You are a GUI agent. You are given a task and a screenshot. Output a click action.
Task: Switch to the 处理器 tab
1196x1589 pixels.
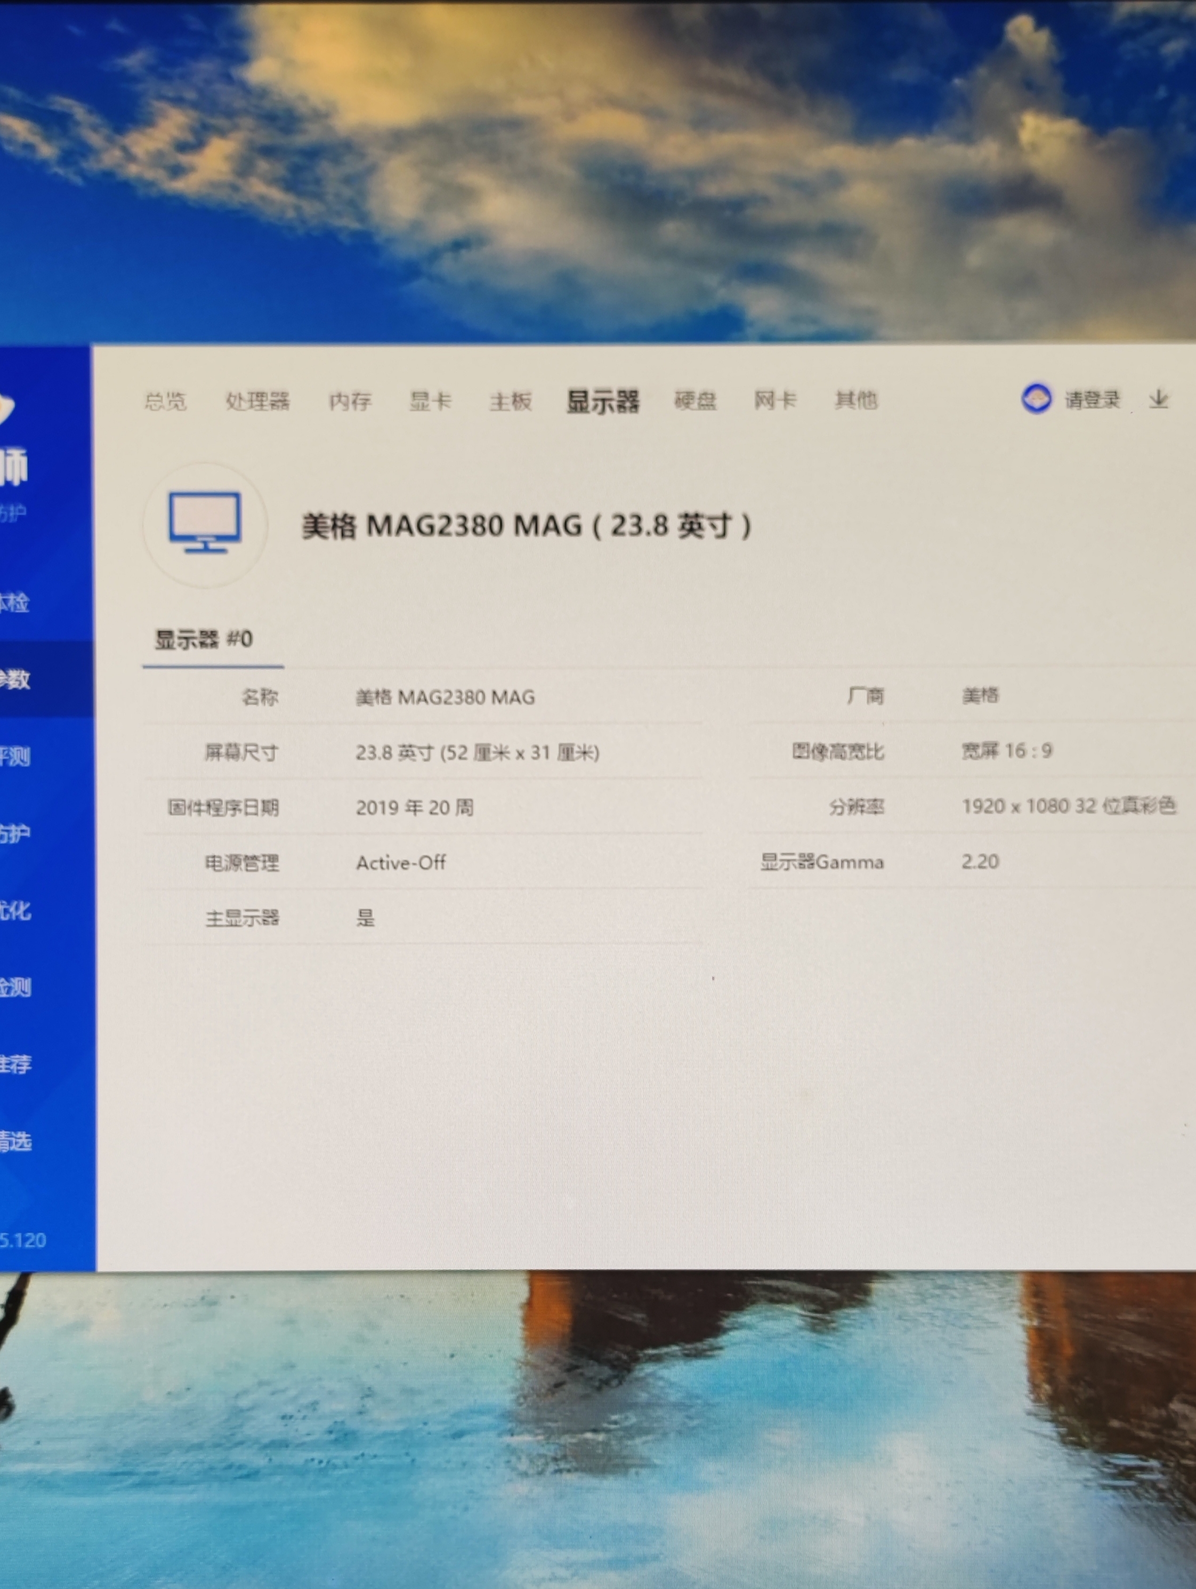pos(258,401)
